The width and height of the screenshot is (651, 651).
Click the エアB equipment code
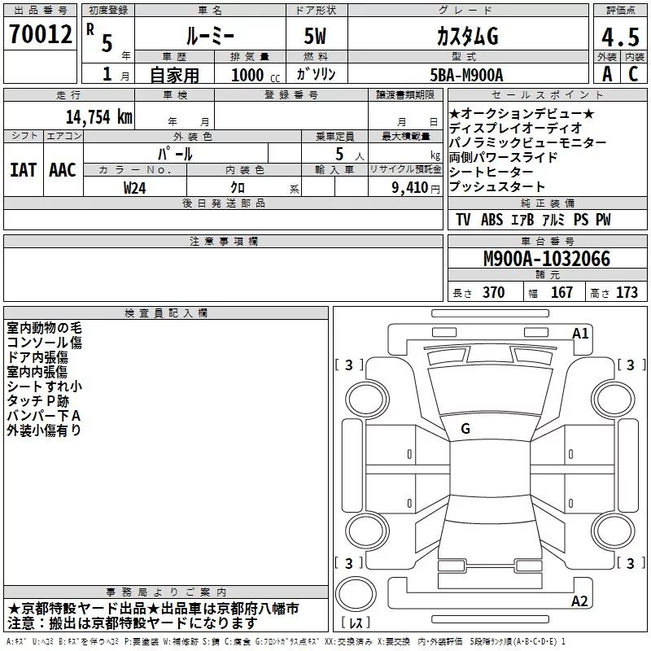522,220
